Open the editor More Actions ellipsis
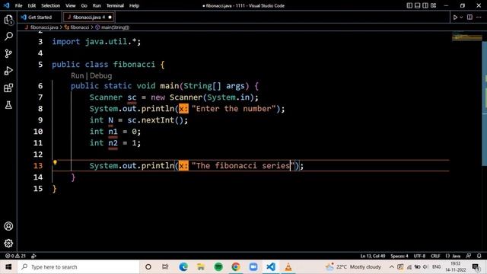 coord(479,18)
